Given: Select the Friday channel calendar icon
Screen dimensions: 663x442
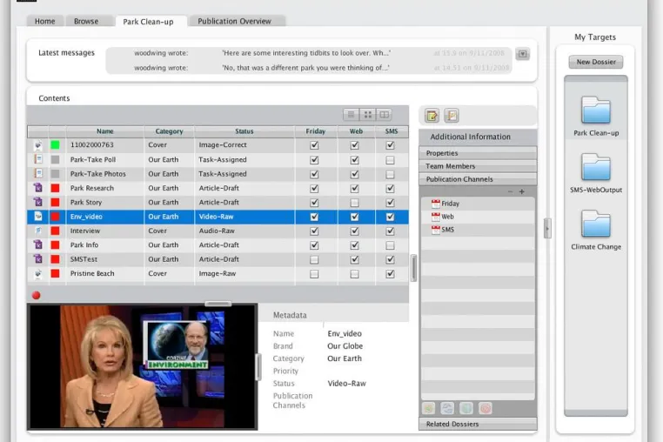Looking at the screenshot, I should 436,204.
